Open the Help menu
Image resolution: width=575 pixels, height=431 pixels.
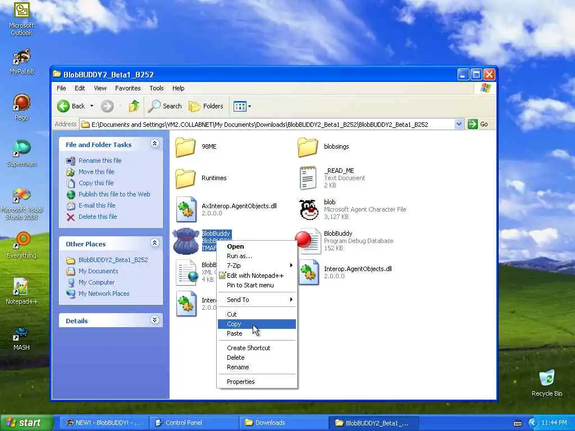tap(178, 88)
